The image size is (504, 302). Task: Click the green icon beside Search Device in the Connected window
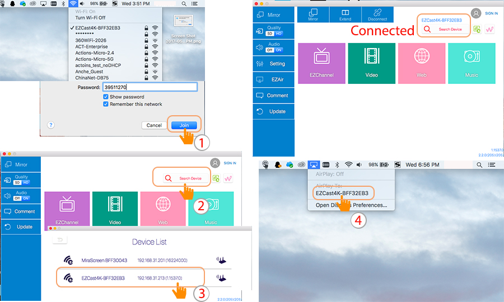[477, 29]
